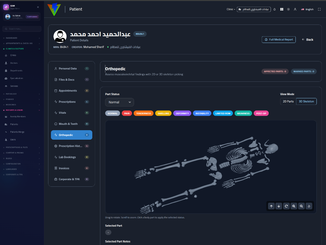The height and width of the screenshot is (245, 326).
Task: Pick the orange Tenderness status color chip
Action: [x=144, y=114]
